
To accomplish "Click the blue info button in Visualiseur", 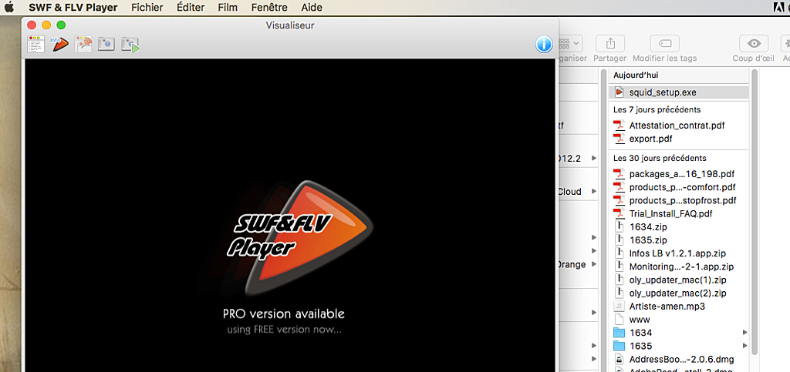I will 544,45.
